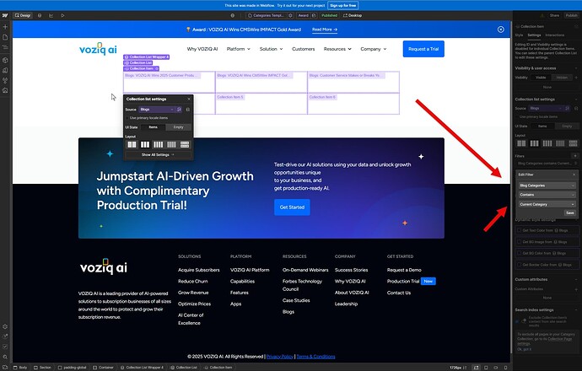Close the Edit Filter panel

(574, 175)
